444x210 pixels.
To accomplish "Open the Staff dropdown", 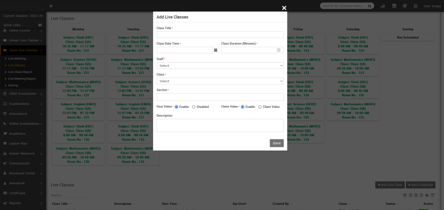I will 220,66.
